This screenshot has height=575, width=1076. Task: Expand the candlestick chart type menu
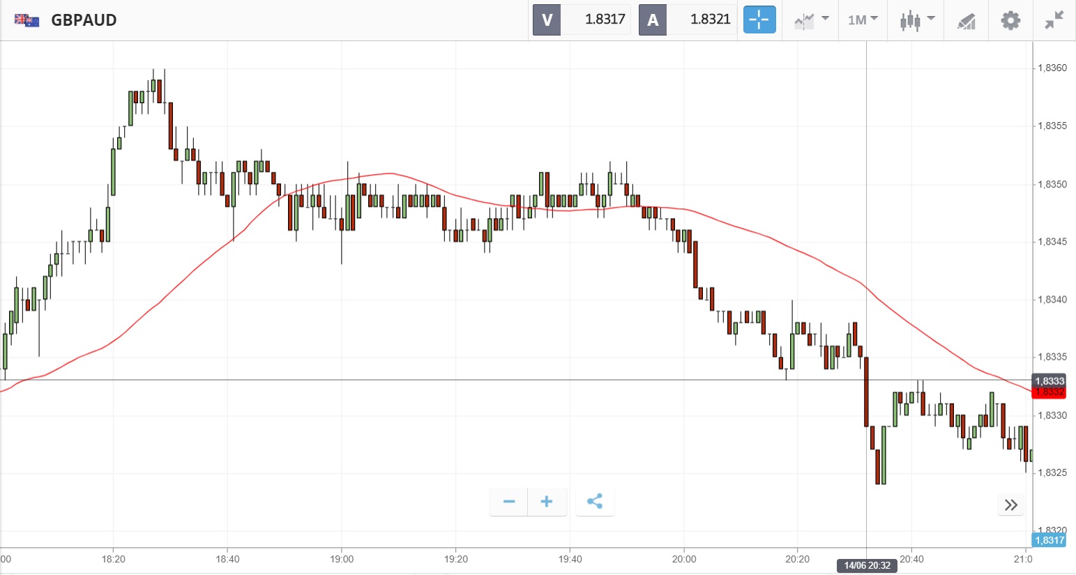tap(916, 20)
